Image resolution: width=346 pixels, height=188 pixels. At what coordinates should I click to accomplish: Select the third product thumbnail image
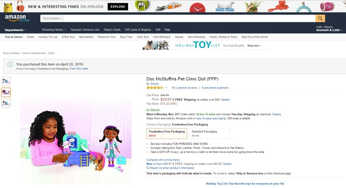tap(6, 103)
